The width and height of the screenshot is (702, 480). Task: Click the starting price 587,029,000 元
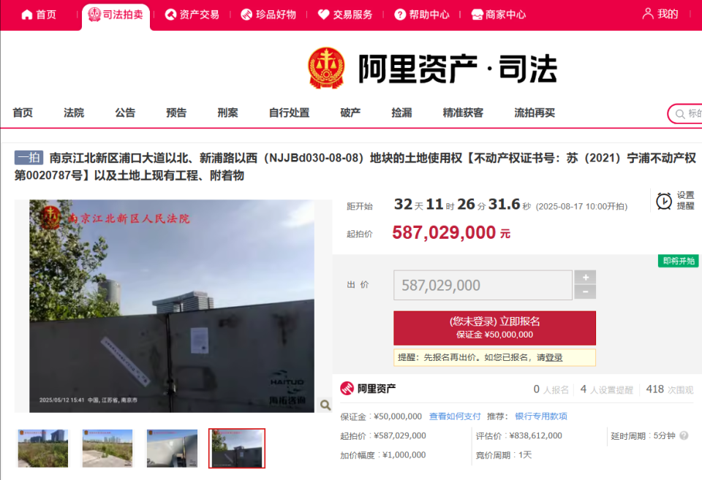point(451,232)
